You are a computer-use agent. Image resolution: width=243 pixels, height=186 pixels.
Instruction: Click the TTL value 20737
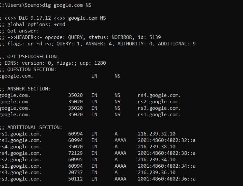(x=75, y=172)
